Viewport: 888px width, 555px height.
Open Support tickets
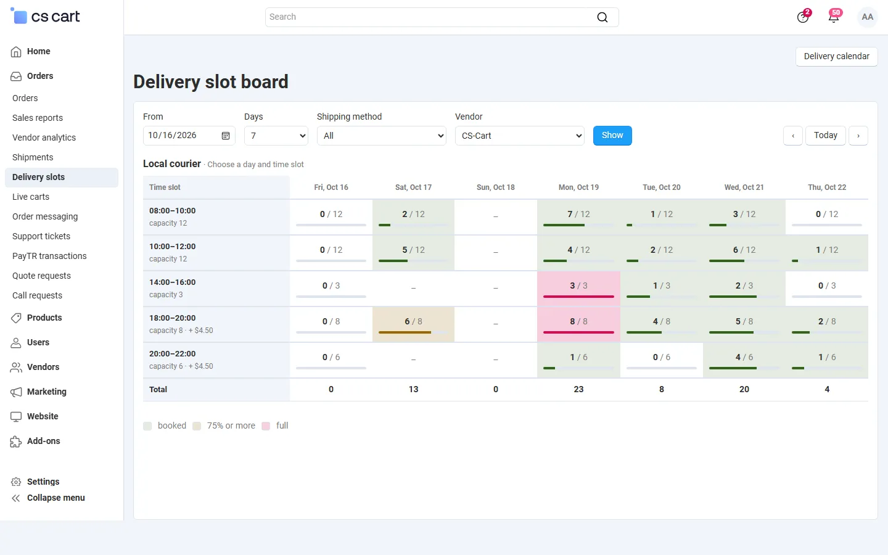pos(41,236)
